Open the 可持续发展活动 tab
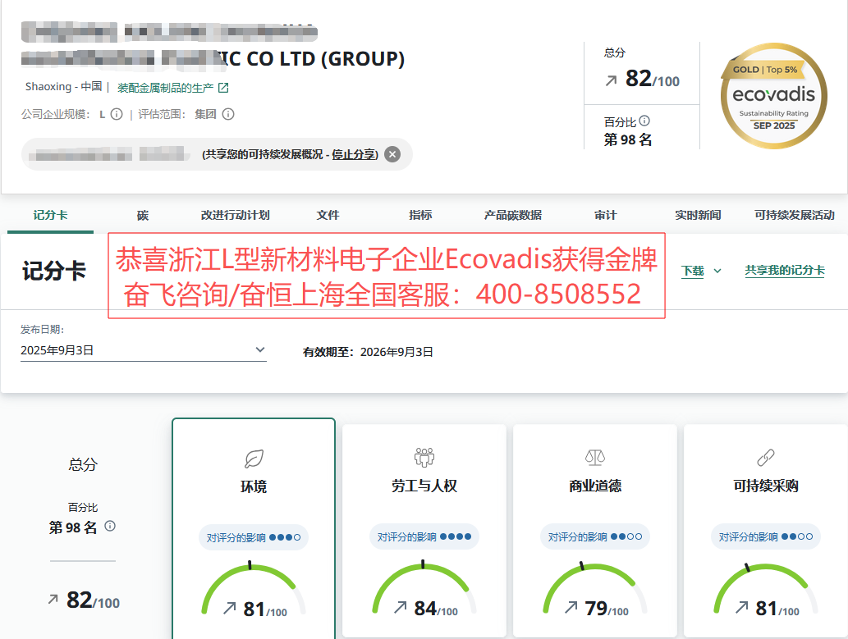This screenshot has height=639, width=848. pyautogui.click(x=795, y=215)
